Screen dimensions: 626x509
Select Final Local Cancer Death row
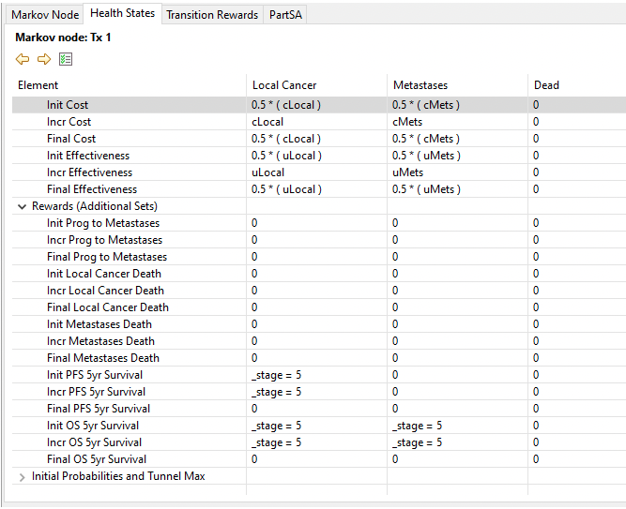click(x=319, y=307)
